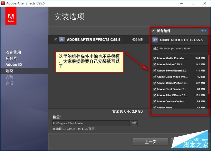Screen dimensions: 211x151
Task: Select 欢迎使用 step in sidebar
Action: point(13,52)
